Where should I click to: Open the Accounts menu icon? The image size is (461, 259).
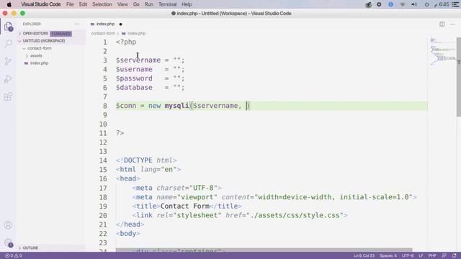pos(8,224)
